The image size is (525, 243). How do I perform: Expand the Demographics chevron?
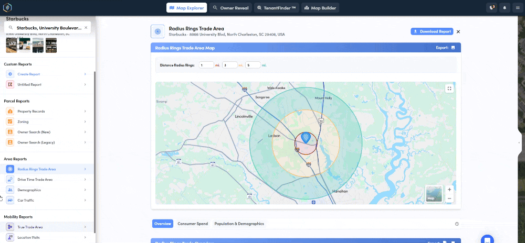pyautogui.click(x=85, y=190)
